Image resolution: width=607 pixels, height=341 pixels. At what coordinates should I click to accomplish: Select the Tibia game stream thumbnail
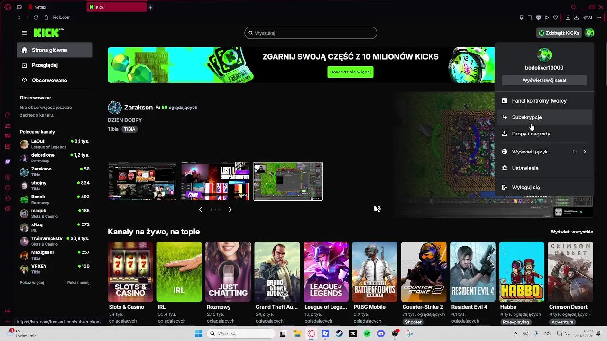288,181
